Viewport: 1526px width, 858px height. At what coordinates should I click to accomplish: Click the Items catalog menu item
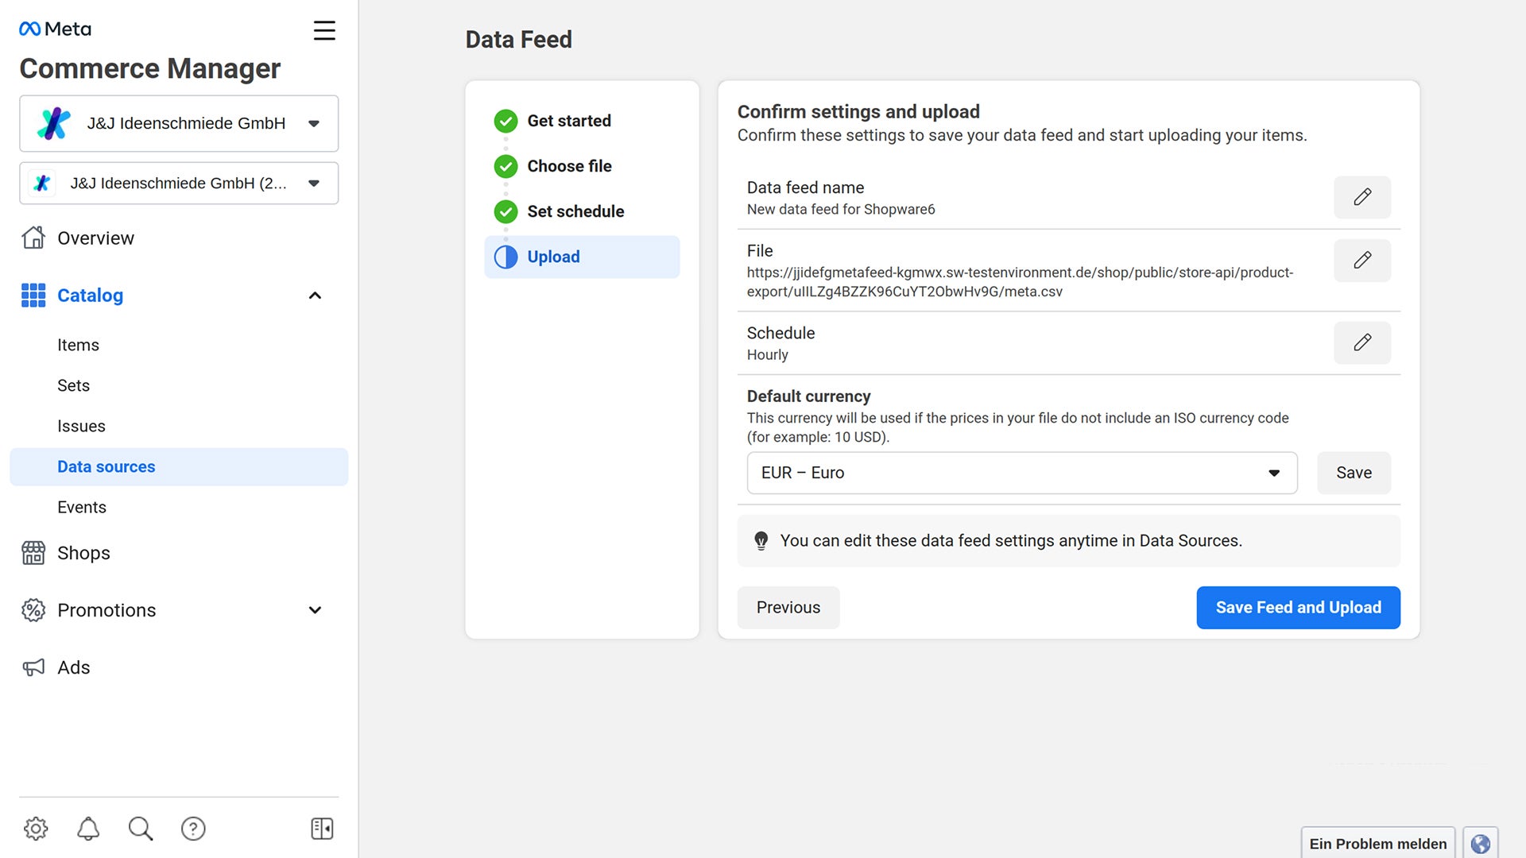pos(79,345)
